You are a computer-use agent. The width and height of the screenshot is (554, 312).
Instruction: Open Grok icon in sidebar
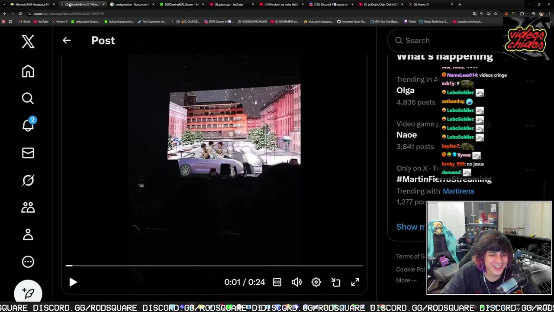tap(28, 180)
